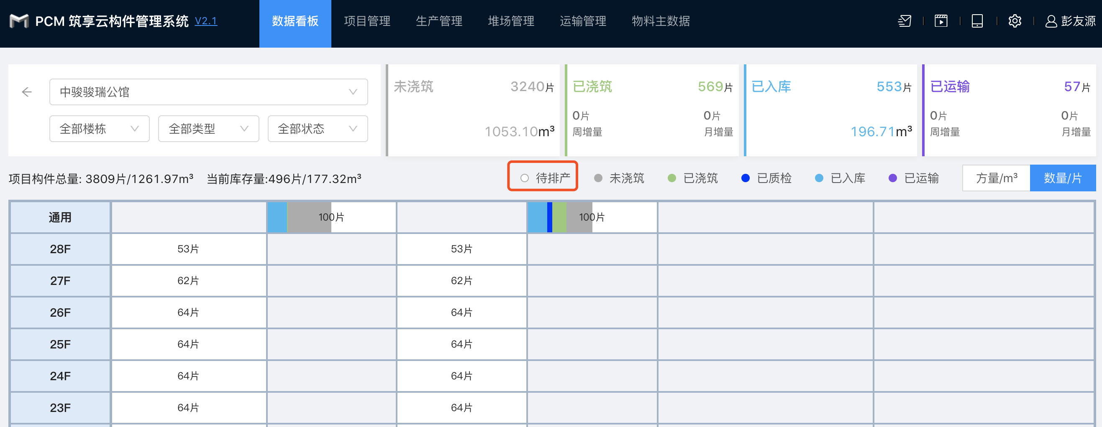Toggle the 待排产 legend filter
The image size is (1102, 427).
tap(545, 178)
